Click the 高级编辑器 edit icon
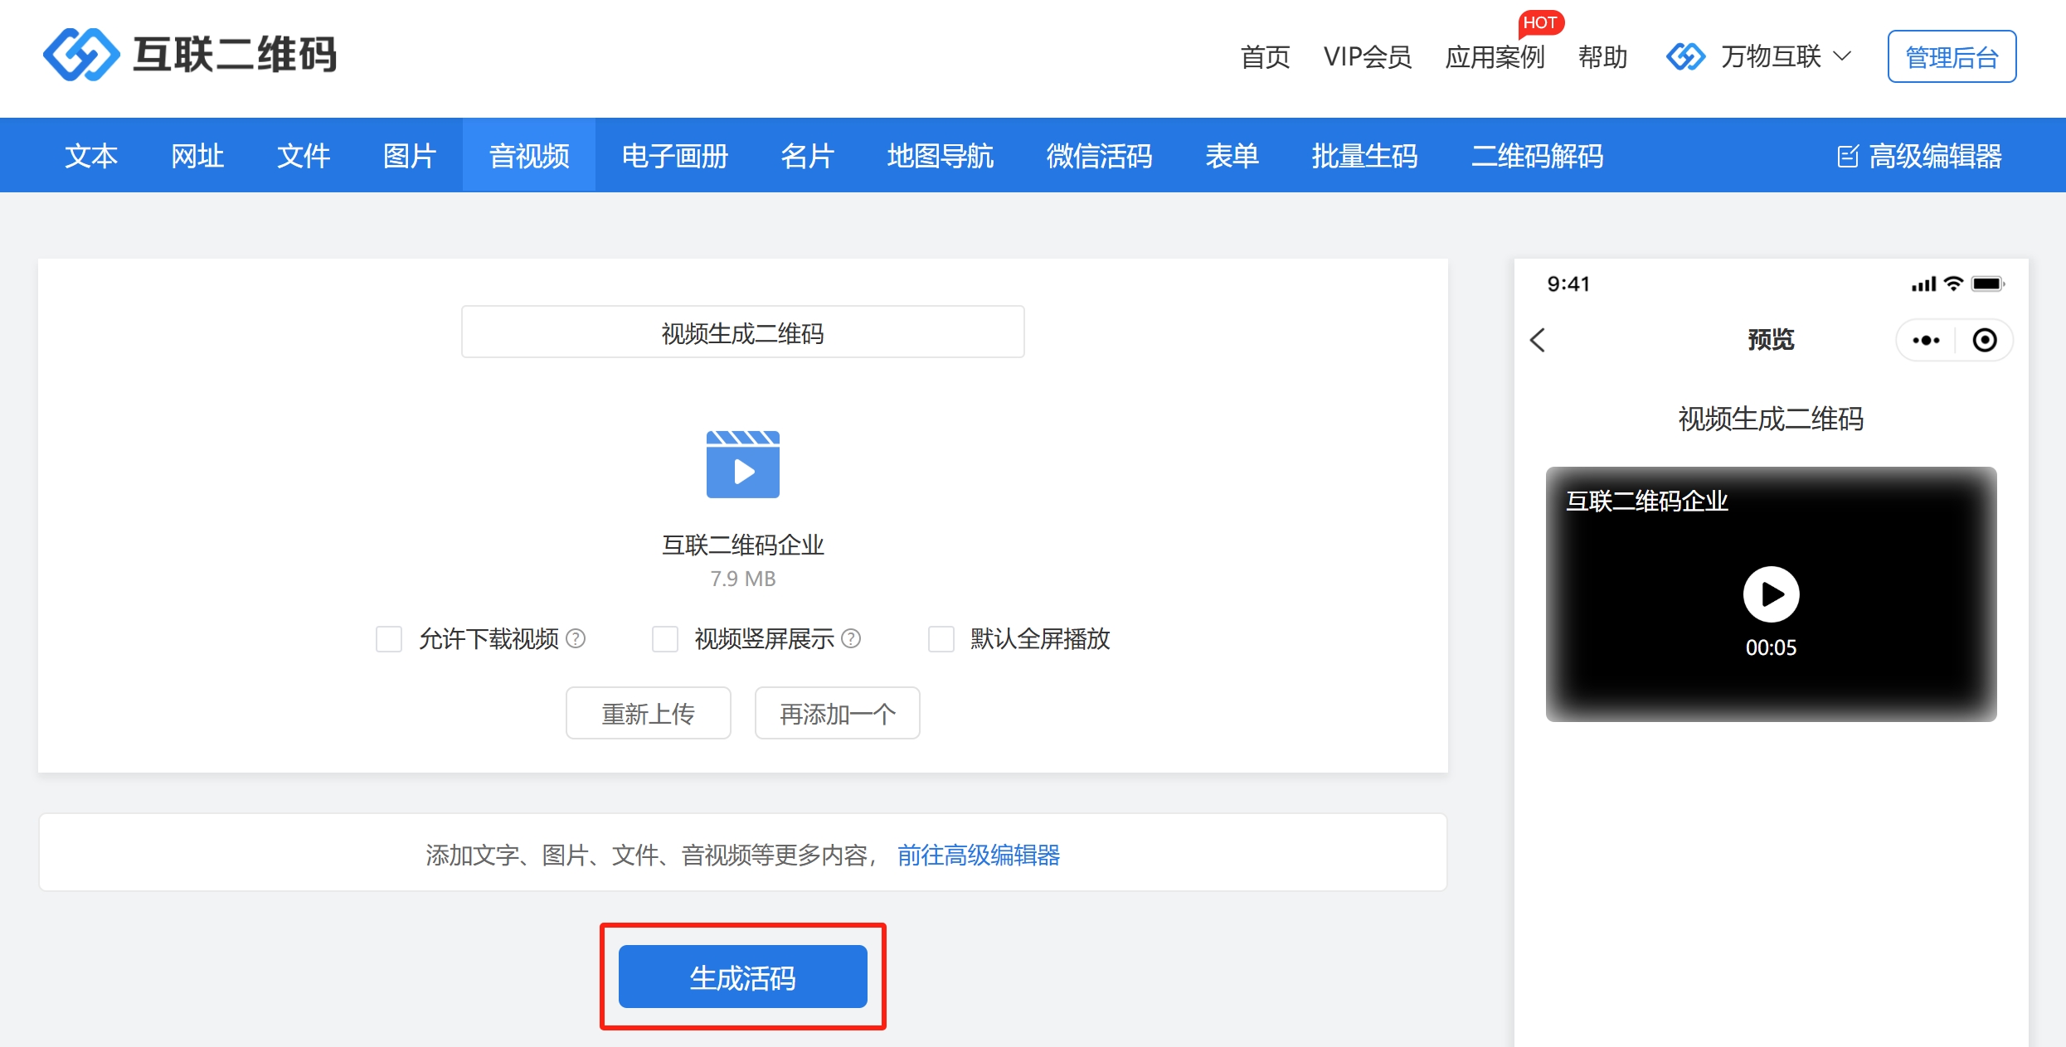Screen dimensions: 2066x1047 point(1848,156)
